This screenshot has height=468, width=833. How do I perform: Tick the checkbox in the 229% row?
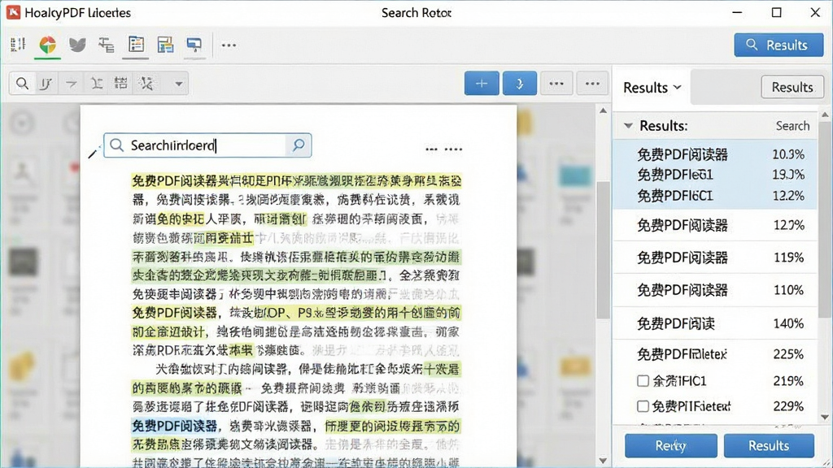[643, 406]
